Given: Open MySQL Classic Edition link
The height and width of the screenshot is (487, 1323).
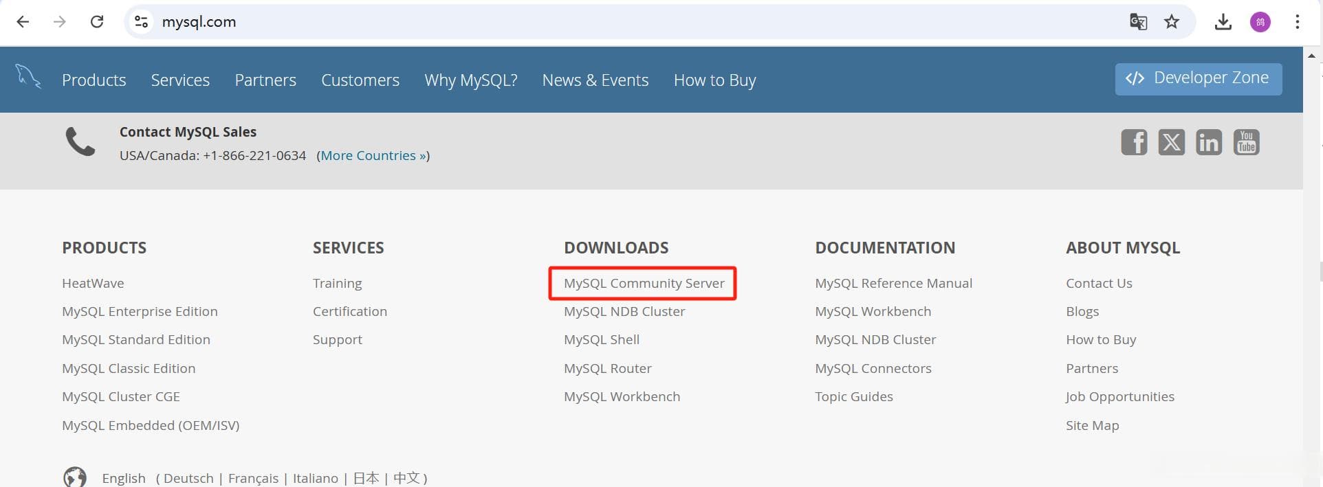Looking at the screenshot, I should coord(129,368).
